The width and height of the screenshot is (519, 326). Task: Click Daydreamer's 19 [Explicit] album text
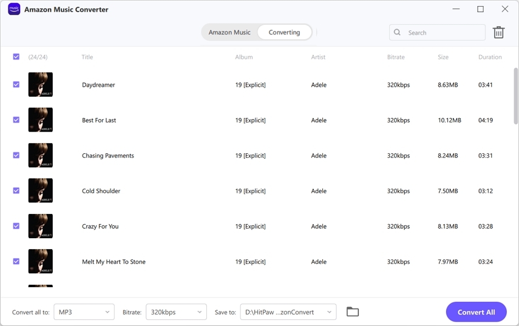[250, 85]
